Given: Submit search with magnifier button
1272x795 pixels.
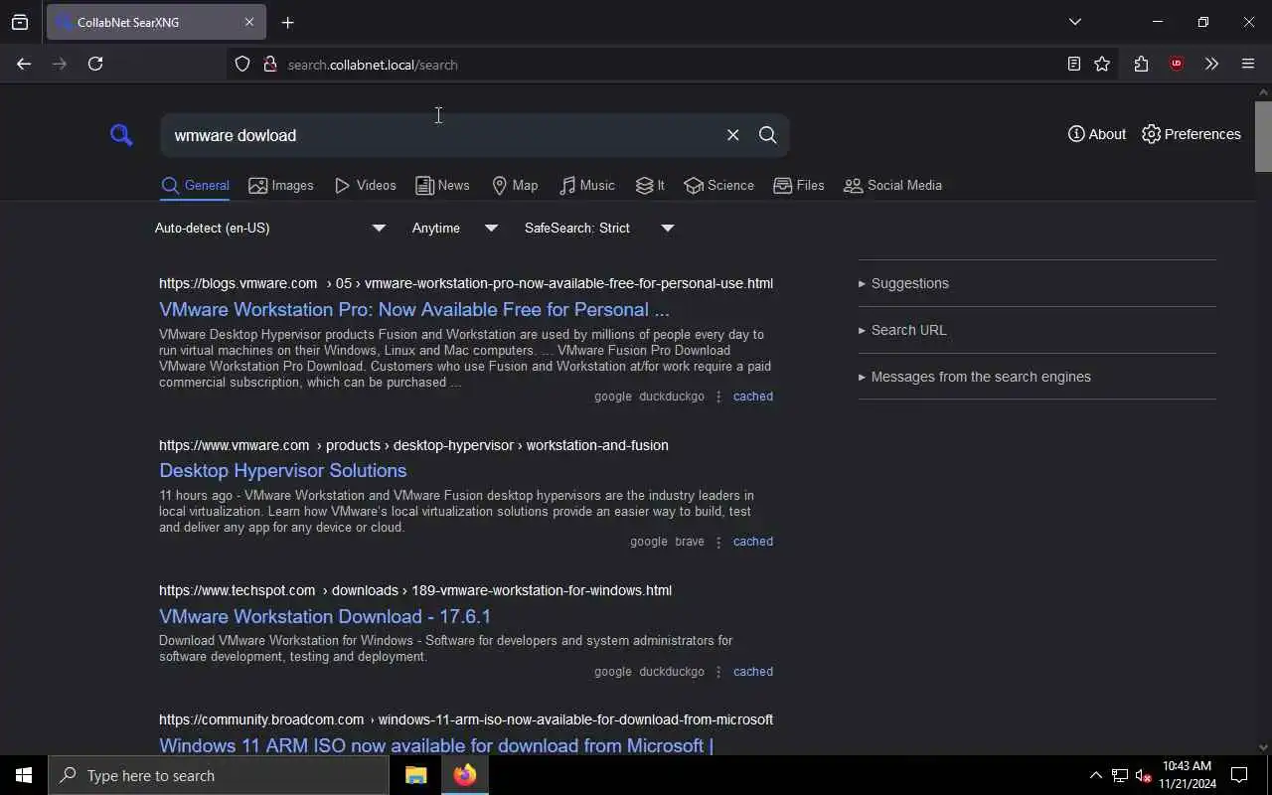Looking at the screenshot, I should point(768,135).
